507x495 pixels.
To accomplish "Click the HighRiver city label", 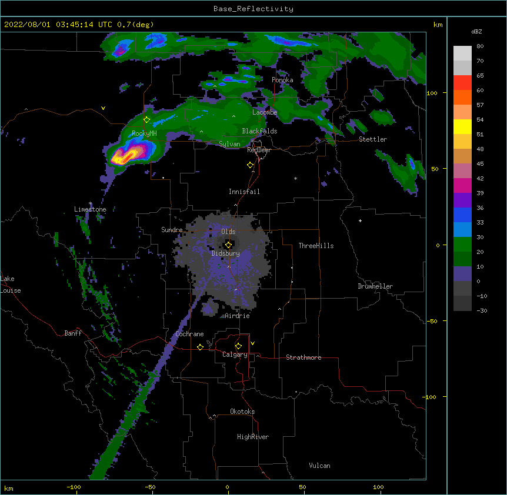I will tap(253, 437).
